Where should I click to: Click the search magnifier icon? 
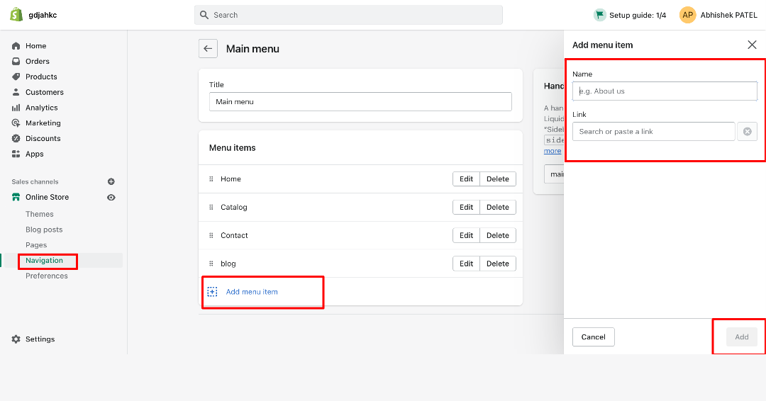pos(204,15)
